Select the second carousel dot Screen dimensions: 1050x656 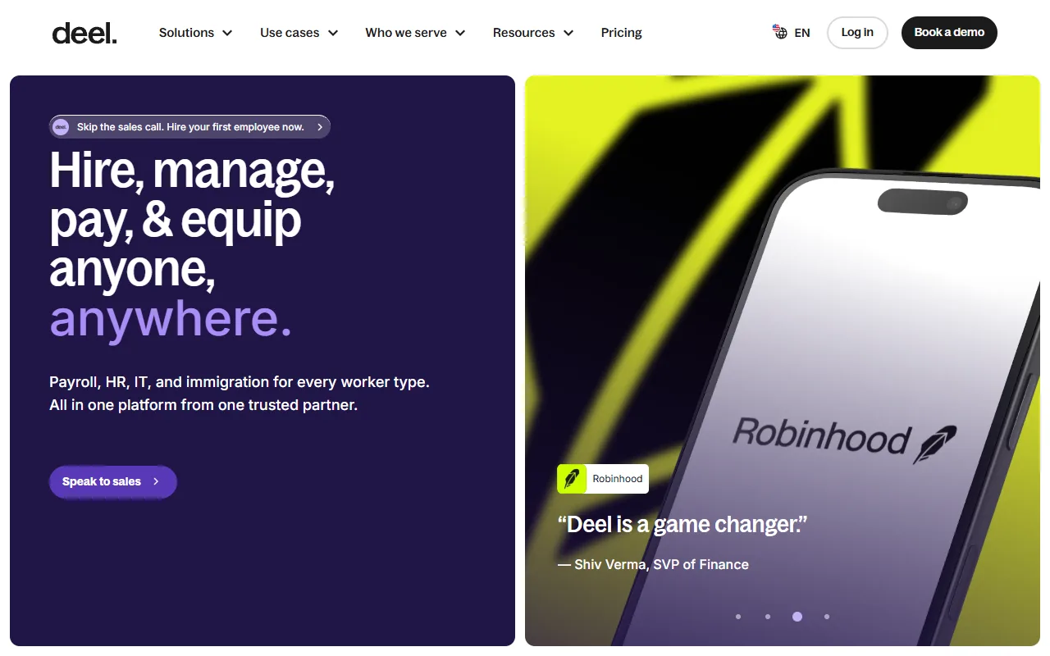pyautogui.click(x=768, y=617)
